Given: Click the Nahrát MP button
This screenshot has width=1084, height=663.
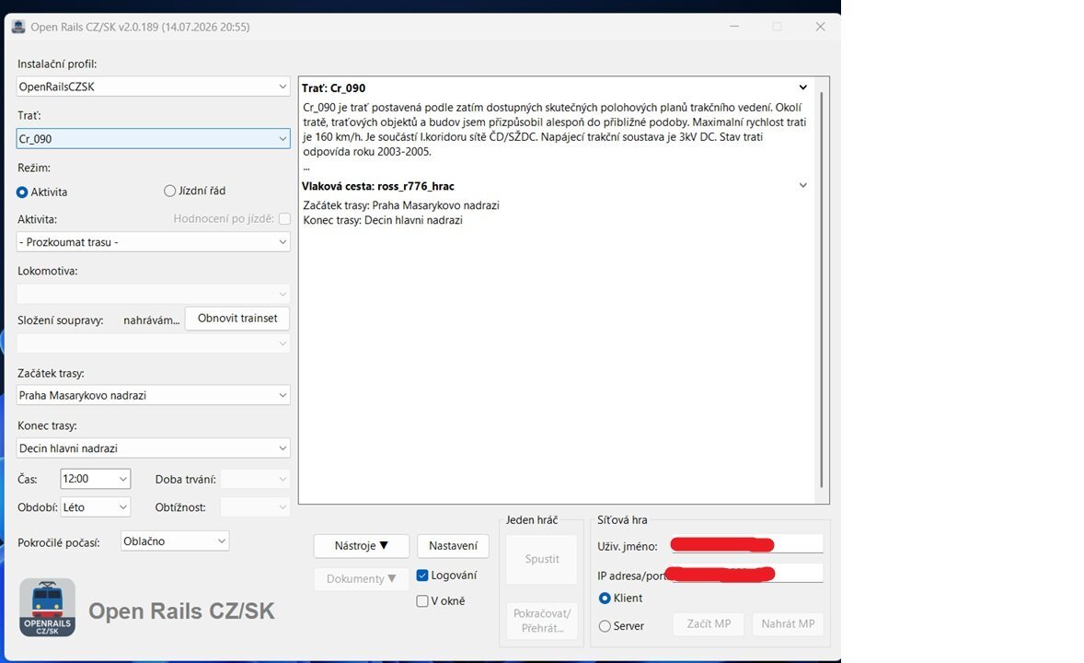Looking at the screenshot, I should [x=788, y=623].
